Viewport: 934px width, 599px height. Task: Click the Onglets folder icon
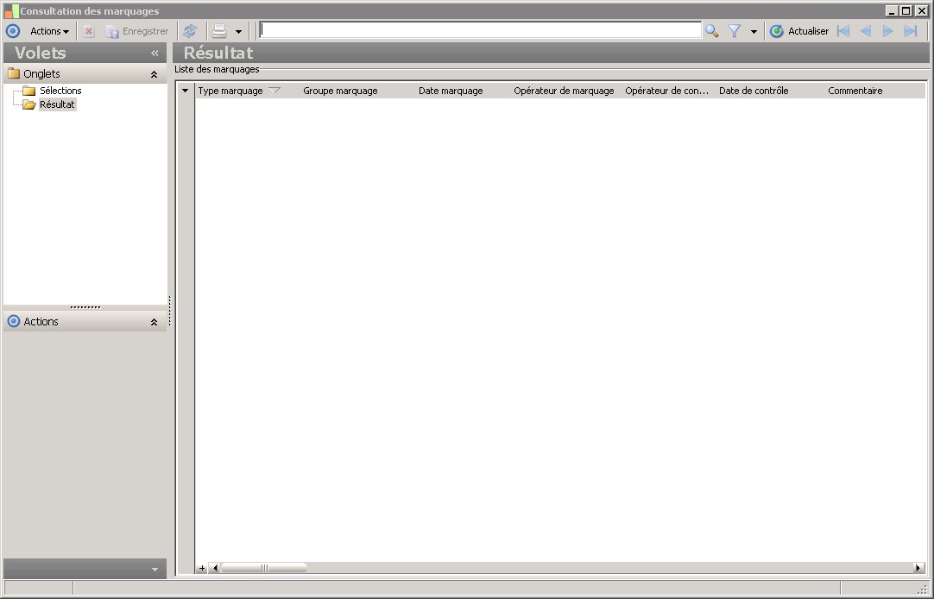(14, 74)
